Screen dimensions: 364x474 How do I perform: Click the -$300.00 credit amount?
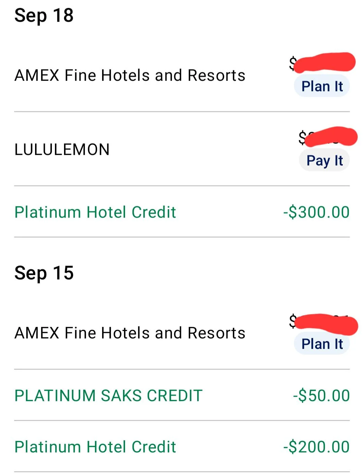(x=316, y=212)
